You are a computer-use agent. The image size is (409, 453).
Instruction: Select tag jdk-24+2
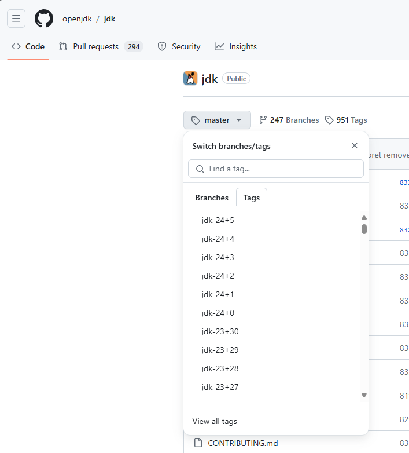coord(218,276)
